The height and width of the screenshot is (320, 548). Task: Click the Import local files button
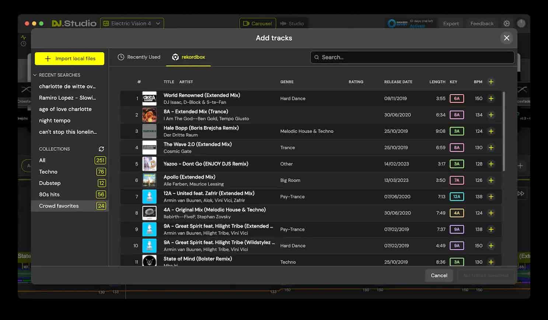point(69,59)
